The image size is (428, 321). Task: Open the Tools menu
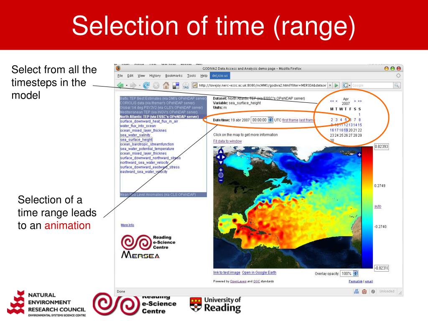[x=191, y=76]
